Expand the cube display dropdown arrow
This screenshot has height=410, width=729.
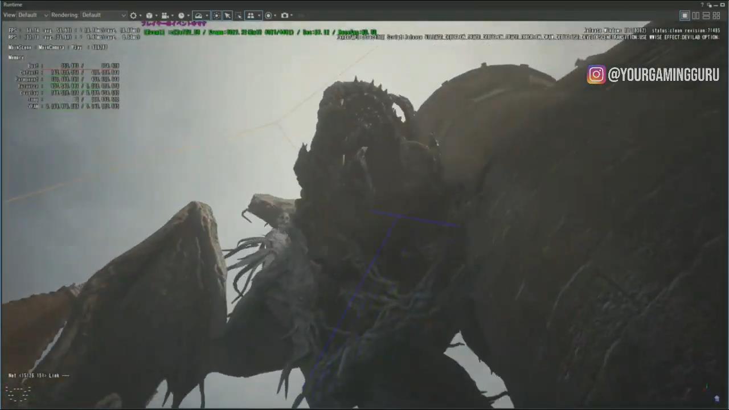156,15
